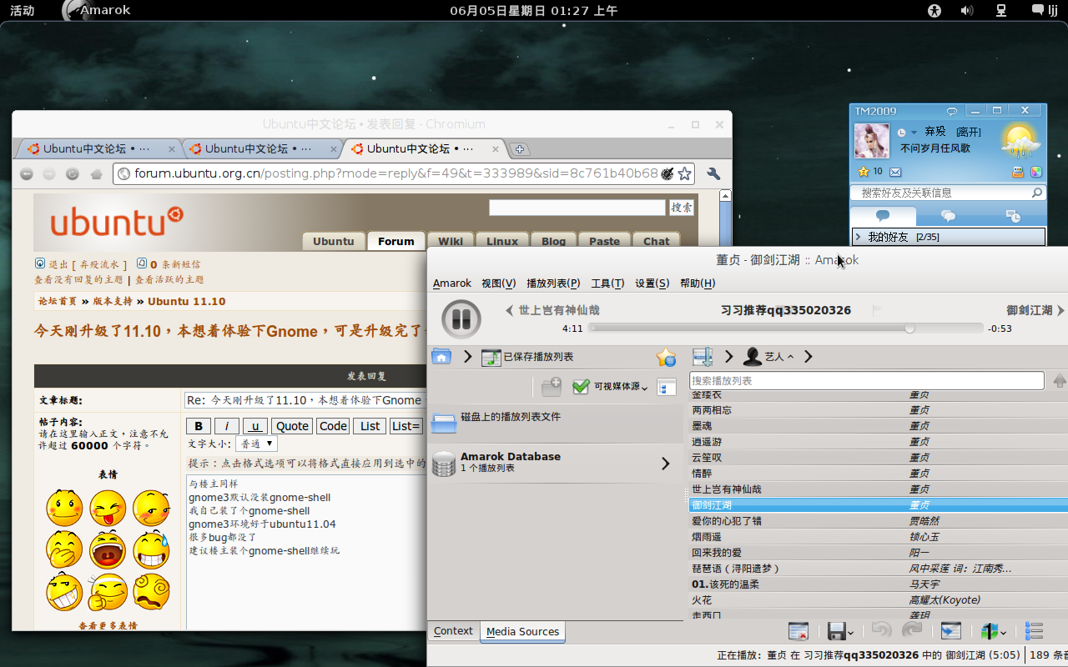
Task: Toggle italic with the i button
Action: pyautogui.click(x=226, y=426)
